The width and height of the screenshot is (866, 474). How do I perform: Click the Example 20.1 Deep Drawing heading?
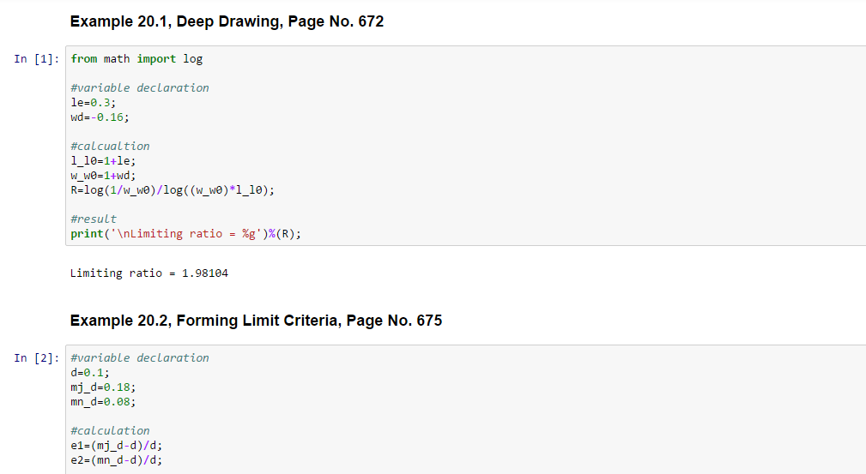click(227, 22)
